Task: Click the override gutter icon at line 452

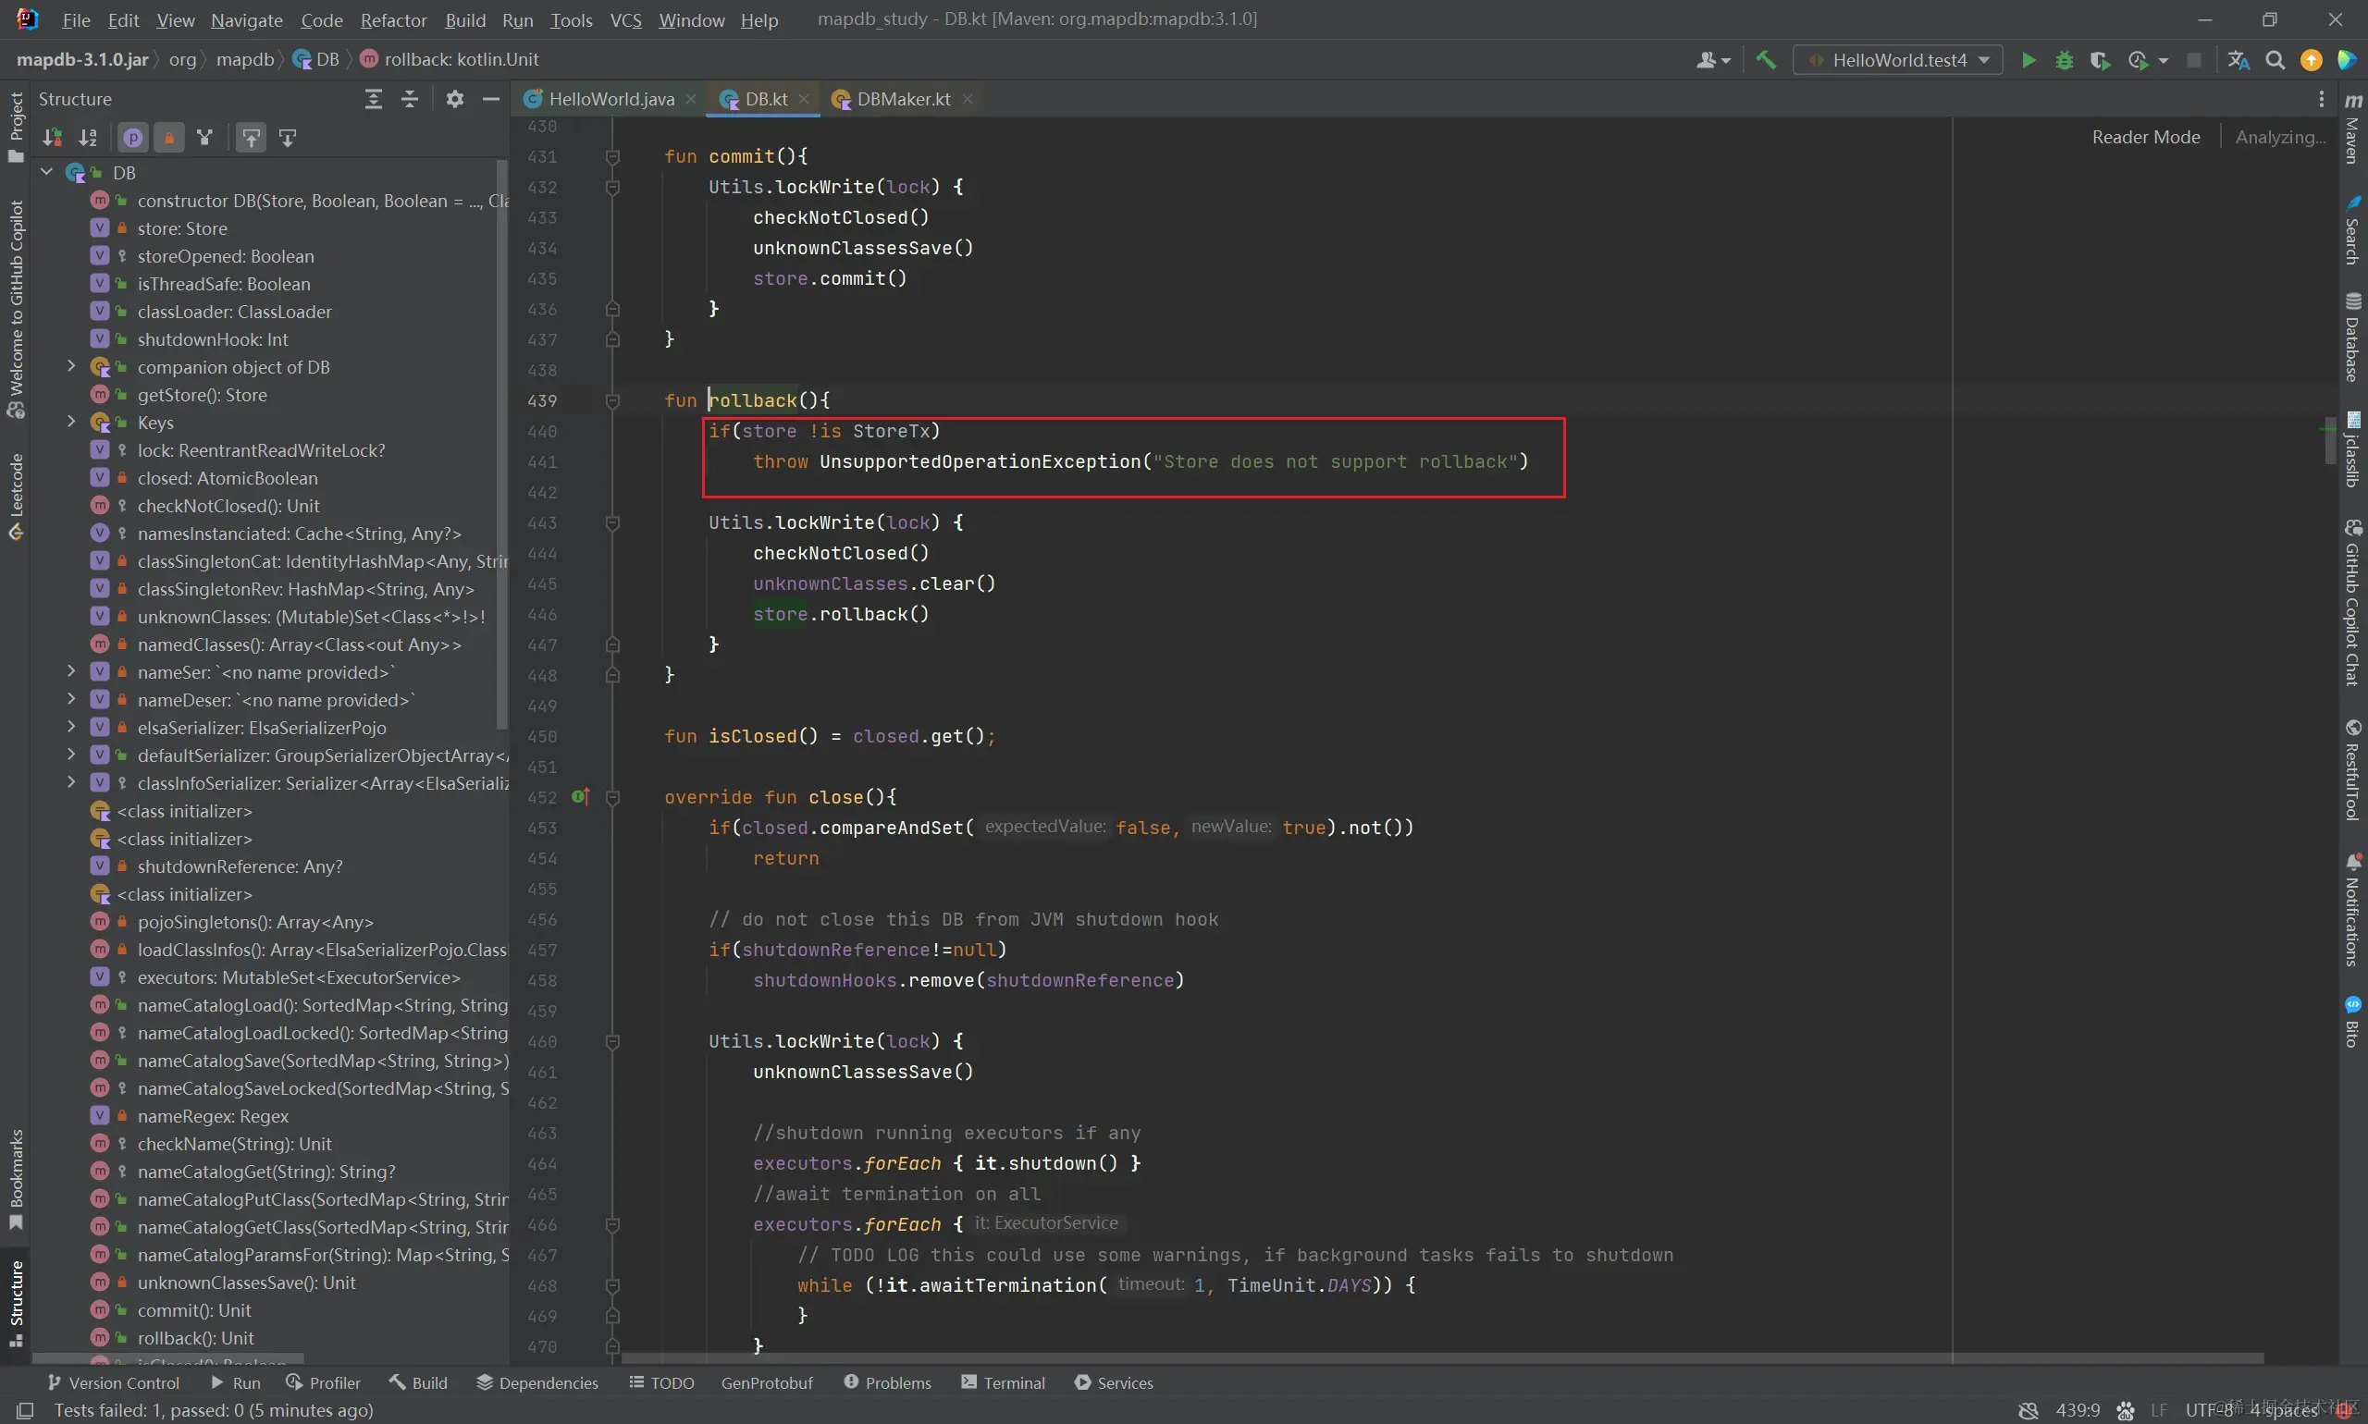Action: 580,796
